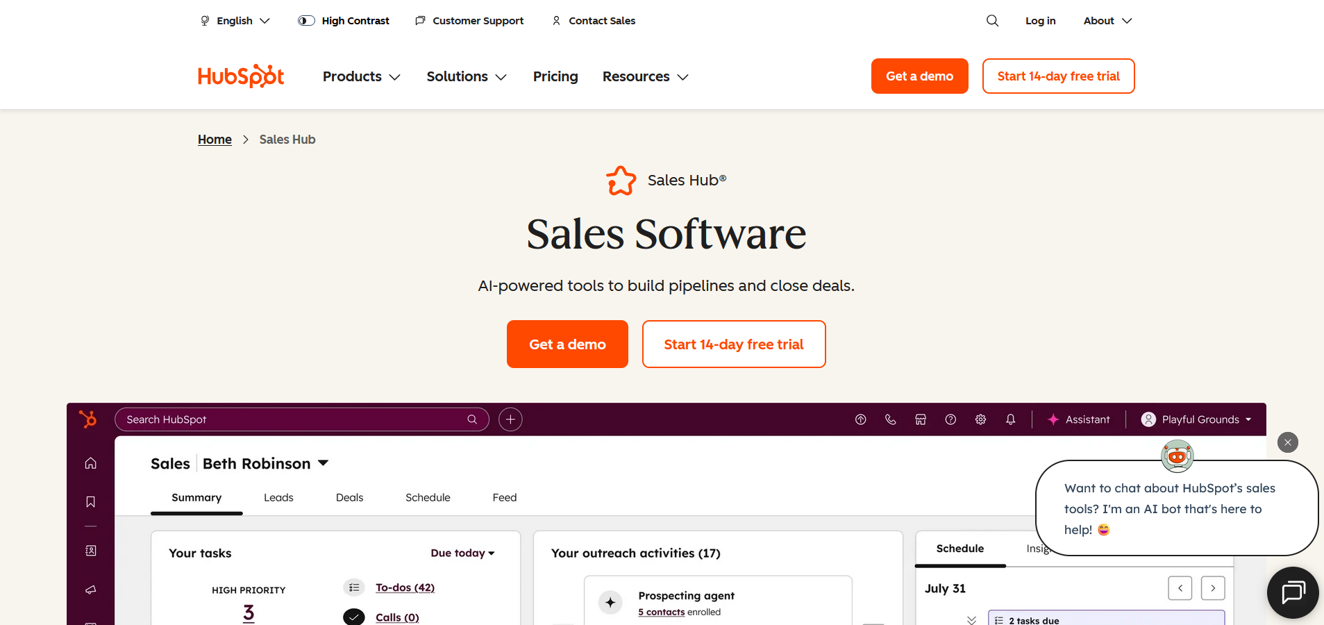Click the Log in link
The image size is (1324, 625).
pos(1040,21)
